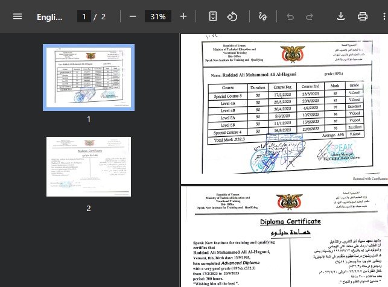
Task: Toggle the sidebar with the hamburger menu icon
Action: click(17, 16)
